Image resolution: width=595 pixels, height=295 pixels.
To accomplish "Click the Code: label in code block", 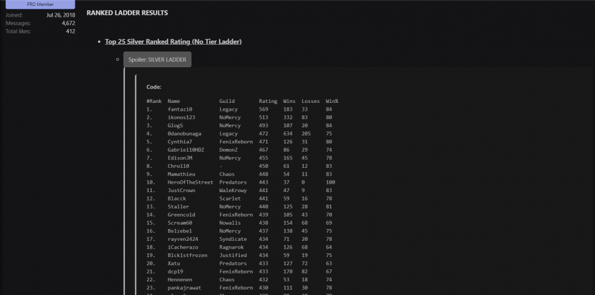I will [x=154, y=87].
